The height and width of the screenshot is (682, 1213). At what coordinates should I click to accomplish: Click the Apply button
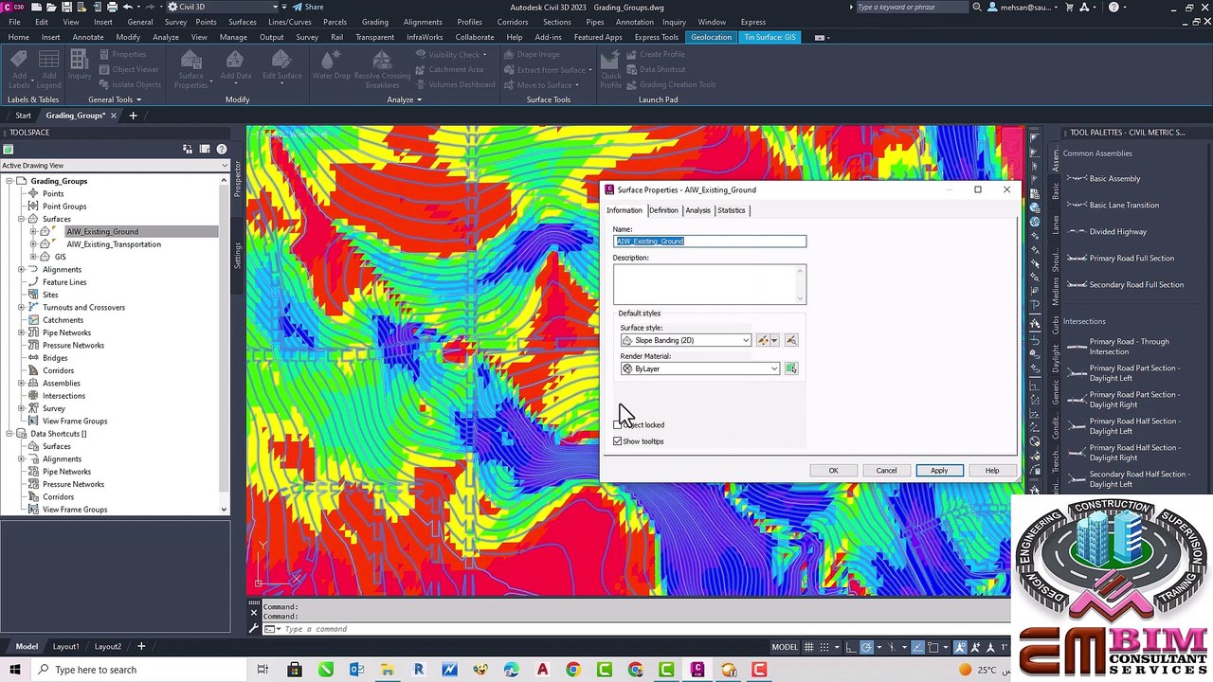[938, 471]
